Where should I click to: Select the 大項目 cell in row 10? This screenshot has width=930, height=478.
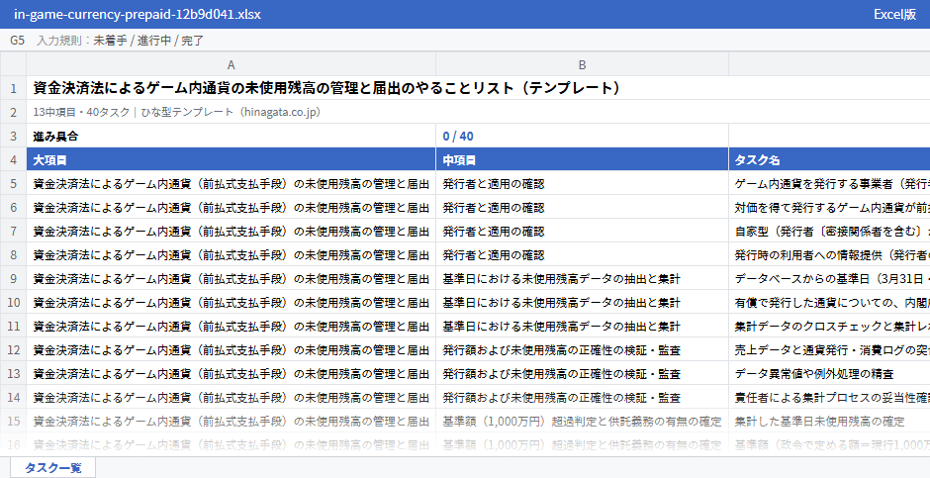pyautogui.click(x=232, y=302)
